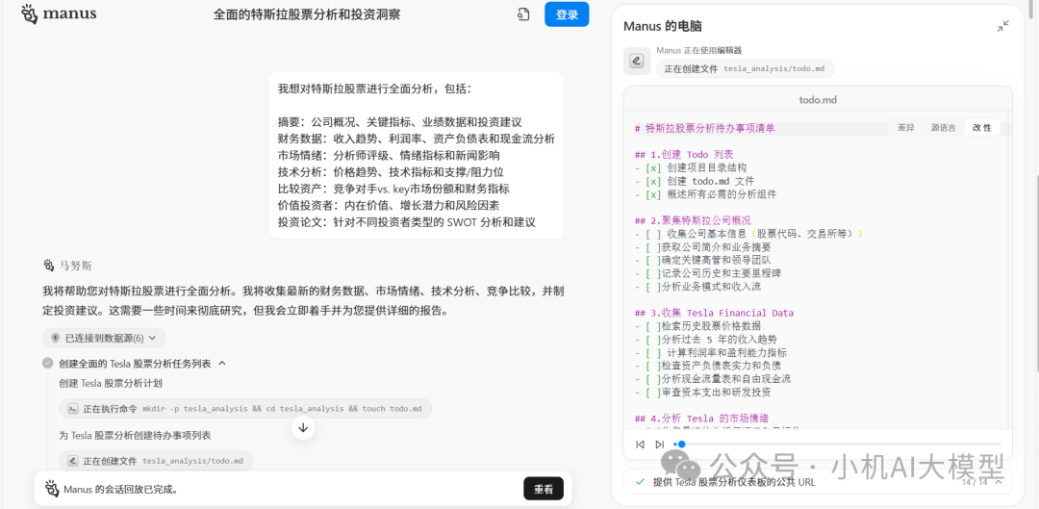Click unchecked 检索历史股票价格数据 item
This screenshot has width=1039, height=509.
click(x=697, y=326)
